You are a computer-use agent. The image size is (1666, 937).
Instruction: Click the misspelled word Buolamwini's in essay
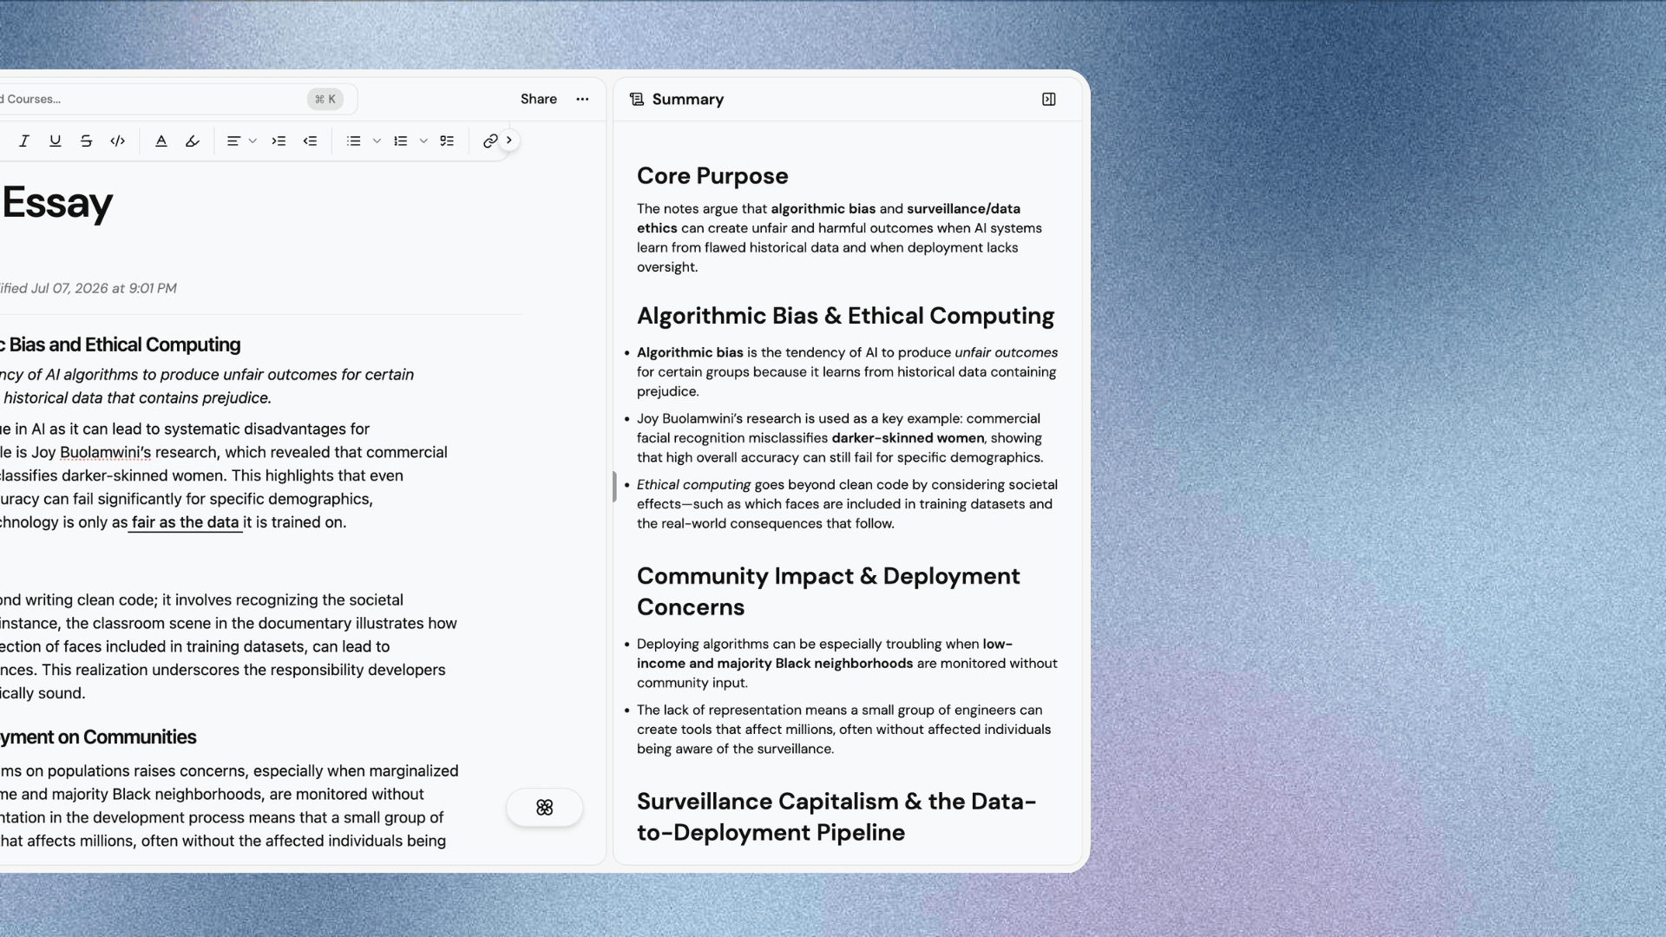tap(105, 452)
